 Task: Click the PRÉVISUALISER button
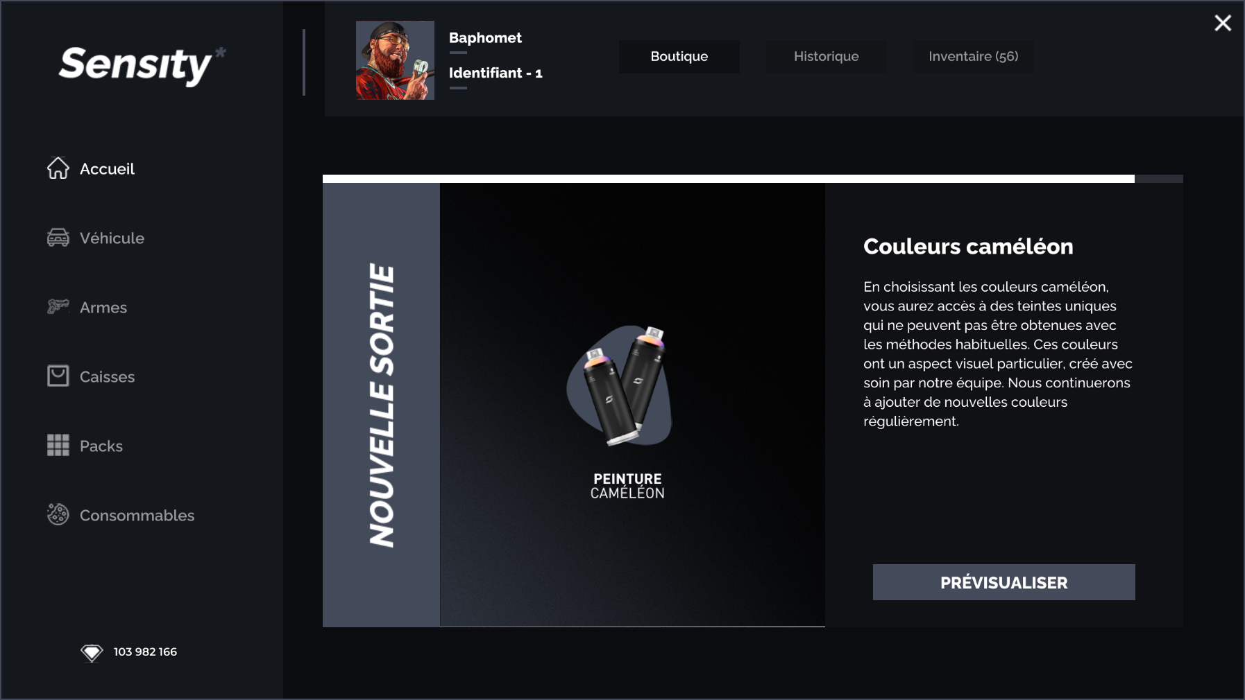click(x=1004, y=582)
